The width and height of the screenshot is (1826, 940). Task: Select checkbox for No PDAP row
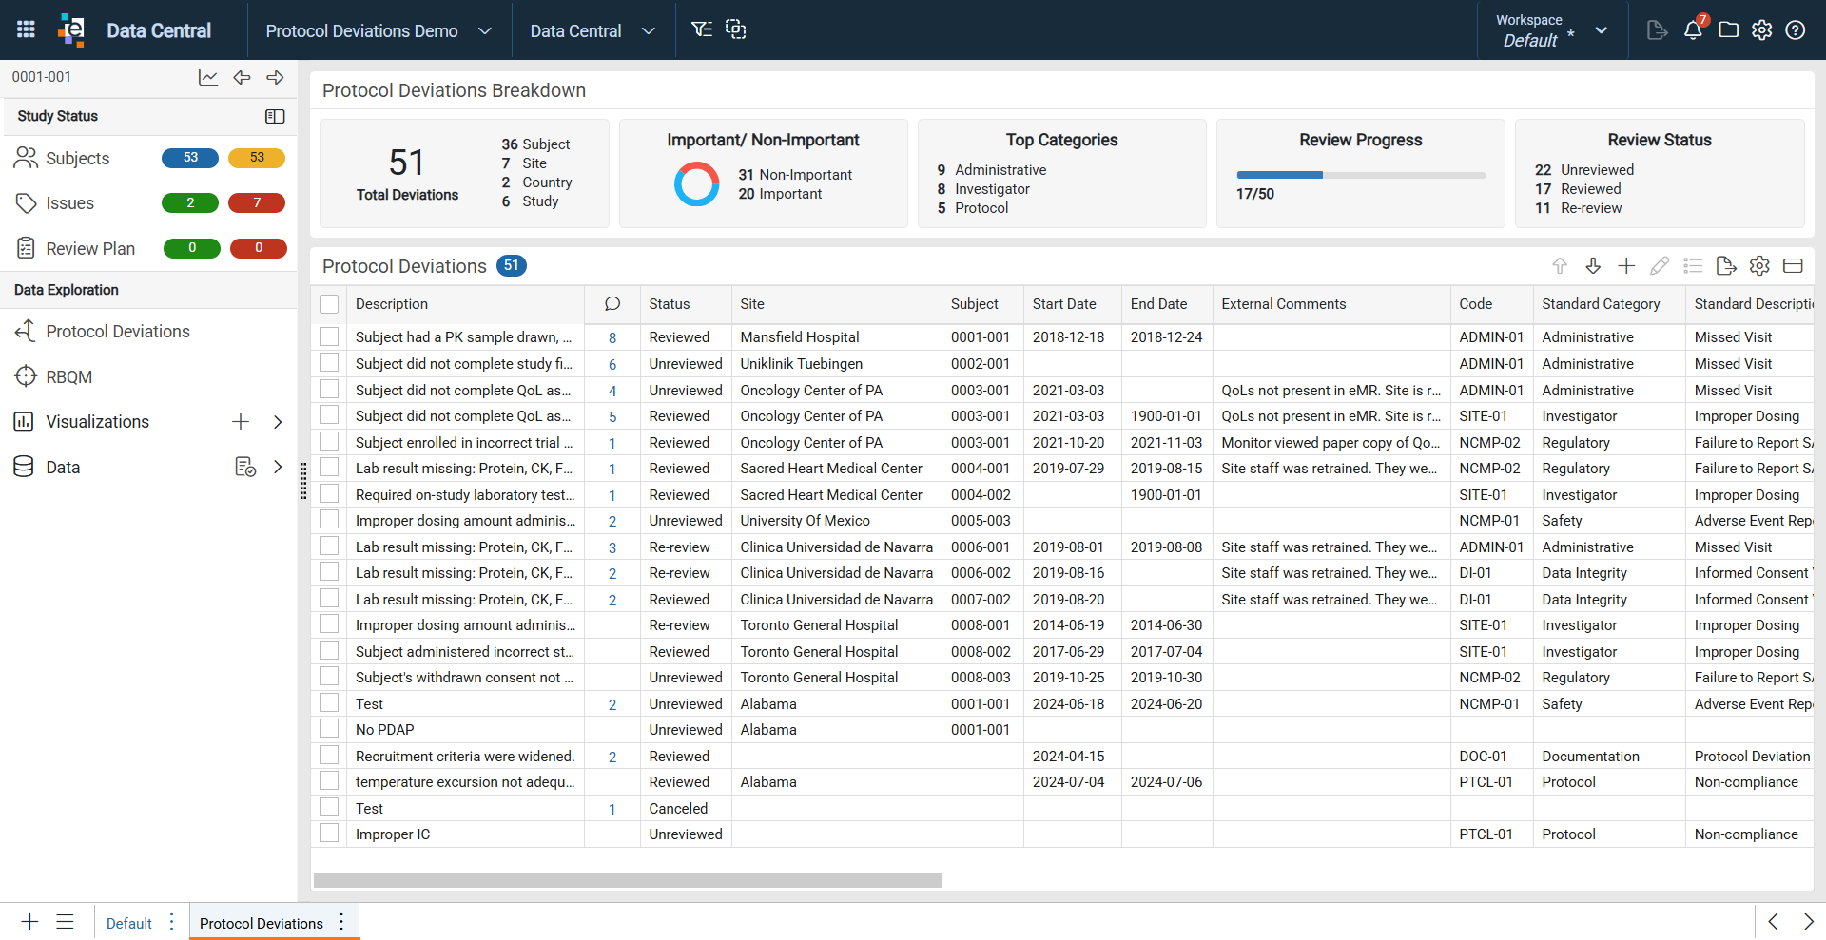point(329,729)
